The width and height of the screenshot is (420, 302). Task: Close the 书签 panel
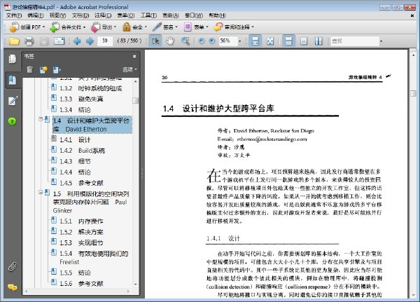[134, 56]
